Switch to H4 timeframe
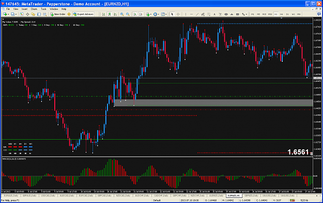The width and height of the screenshot is (323, 203). [x=281, y=14]
